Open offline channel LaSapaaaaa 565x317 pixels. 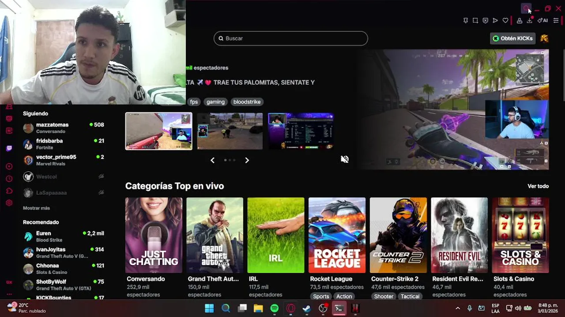click(64, 193)
